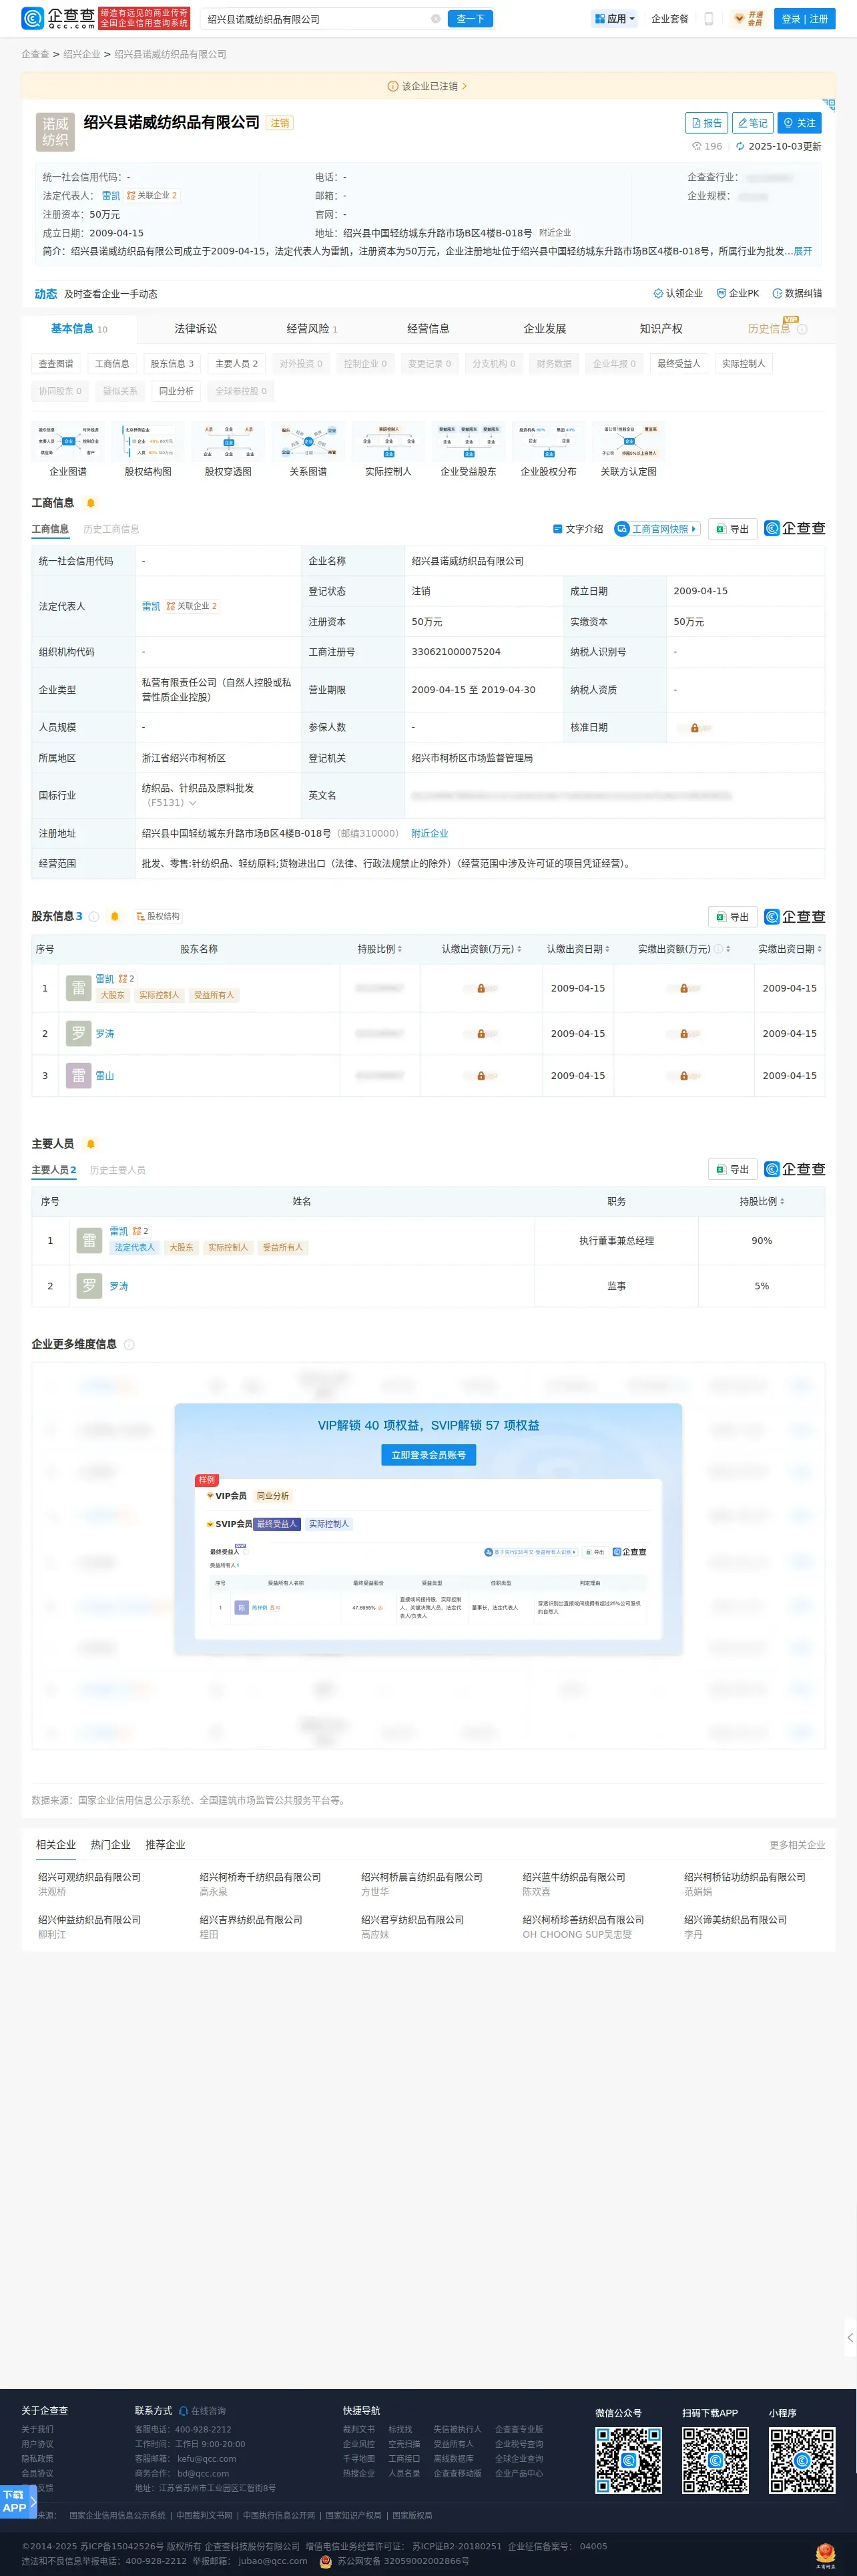Click 认领企业 icon link
Viewport: 857px width, 2576px height.
678,293
